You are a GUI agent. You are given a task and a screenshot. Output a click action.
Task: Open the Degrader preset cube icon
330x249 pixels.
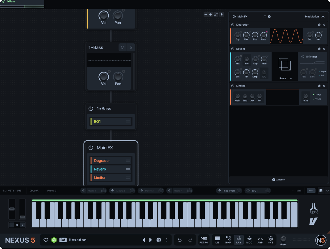click(x=319, y=25)
